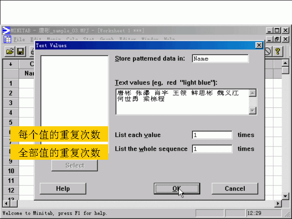Click the Open folder toolbar icon

(x=9, y=52)
